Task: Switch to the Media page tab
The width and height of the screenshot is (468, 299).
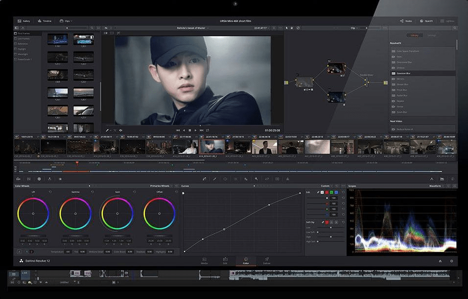Action: tap(205, 261)
